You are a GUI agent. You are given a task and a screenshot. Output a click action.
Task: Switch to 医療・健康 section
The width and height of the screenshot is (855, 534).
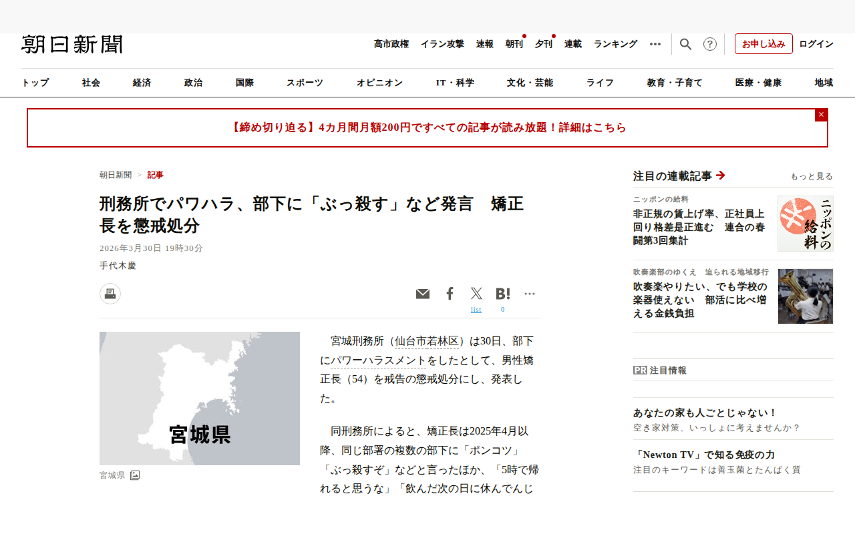[x=759, y=83]
